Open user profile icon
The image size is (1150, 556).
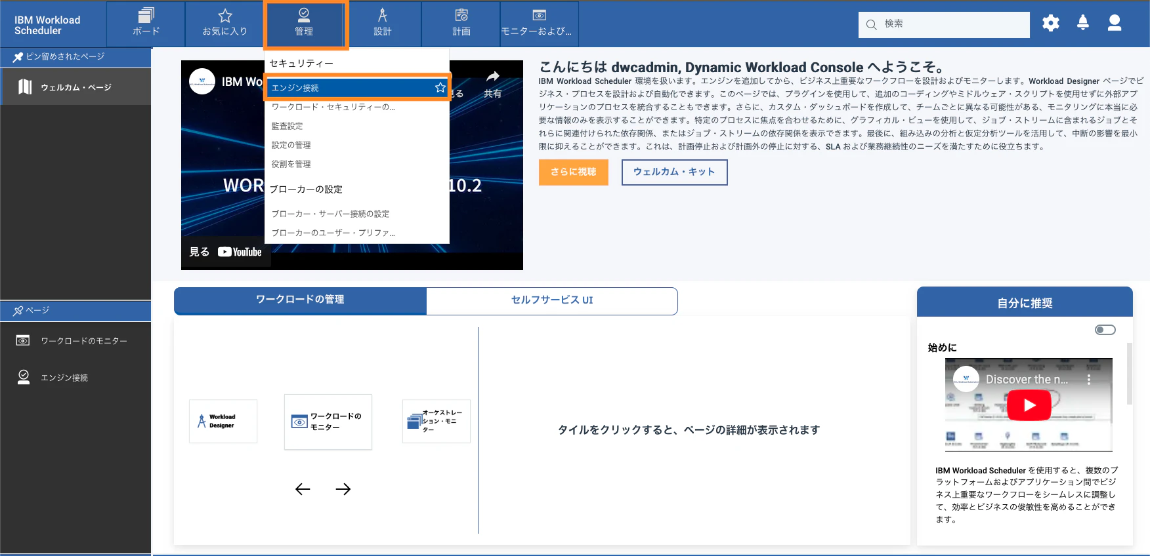(x=1115, y=23)
